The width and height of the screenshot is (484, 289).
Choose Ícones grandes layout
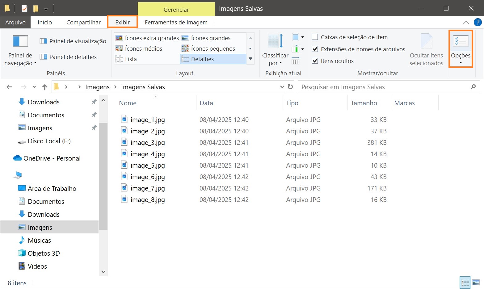(206, 38)
